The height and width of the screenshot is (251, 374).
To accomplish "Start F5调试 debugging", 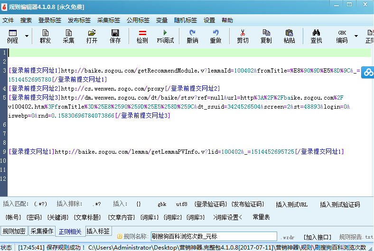I will coord(165,36).
